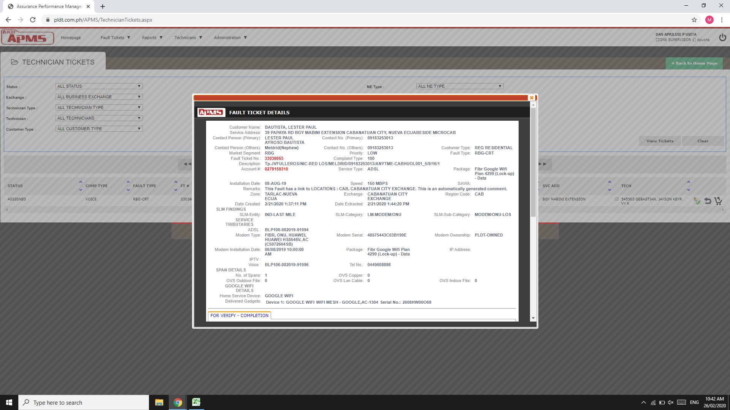Click the popup vertical scrollbar down arrow
Viewport: 730px width, 410px height.
click(x=533, y=318)
